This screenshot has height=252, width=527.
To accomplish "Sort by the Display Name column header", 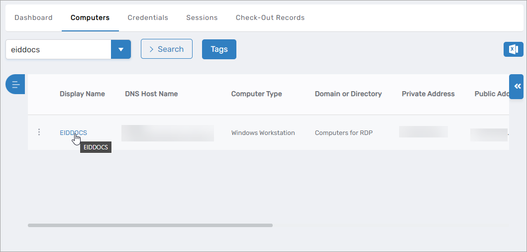I will (82, 94).
